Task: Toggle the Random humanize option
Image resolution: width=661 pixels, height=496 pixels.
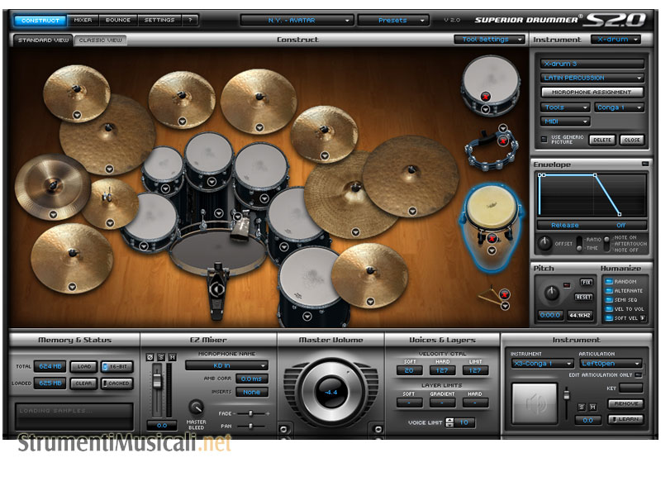Action: click(609, 282)
